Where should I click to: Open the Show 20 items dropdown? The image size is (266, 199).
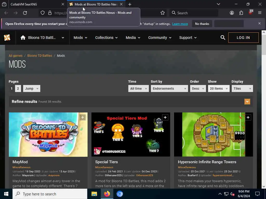(219, 89)
